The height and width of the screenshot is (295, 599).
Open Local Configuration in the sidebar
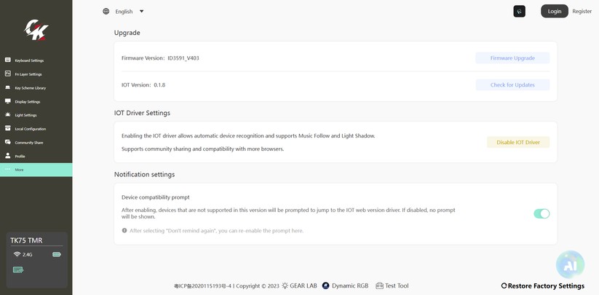(x=36, y=129)
